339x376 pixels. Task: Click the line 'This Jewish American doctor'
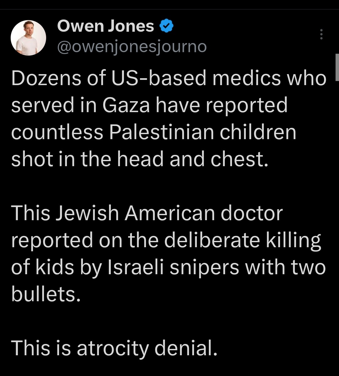coord(147,213)
